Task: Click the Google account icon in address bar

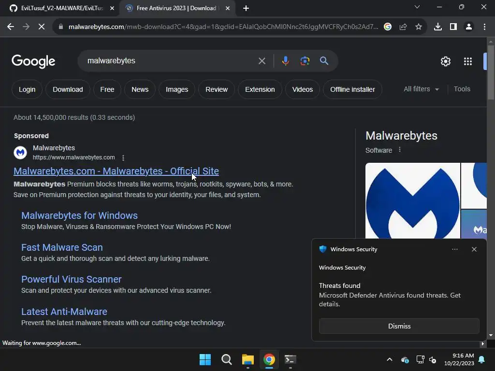Action: [388, 27]
